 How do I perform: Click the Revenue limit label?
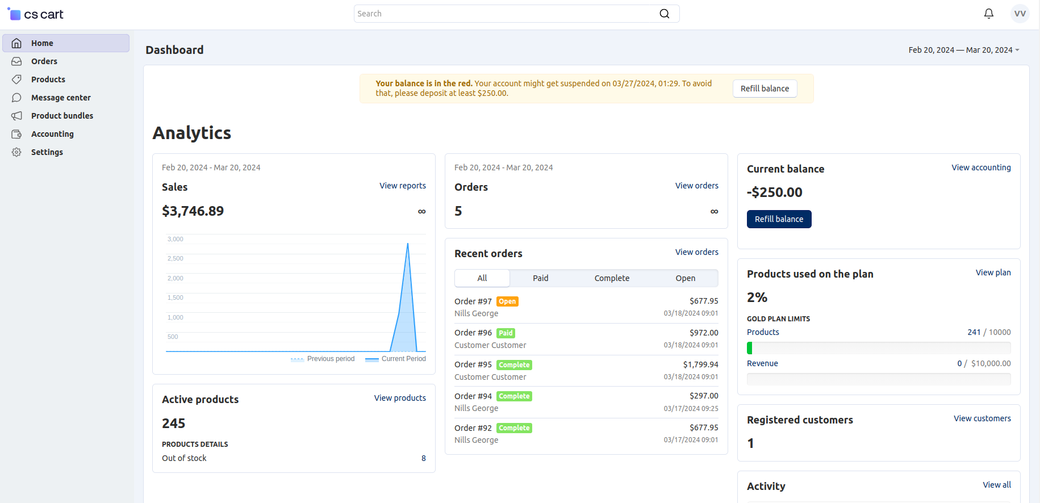pos(762,363)
